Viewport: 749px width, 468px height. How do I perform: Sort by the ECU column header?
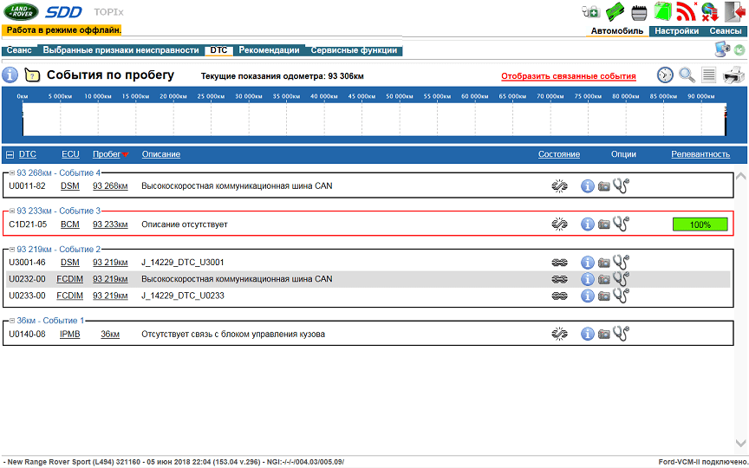[70, 154]
